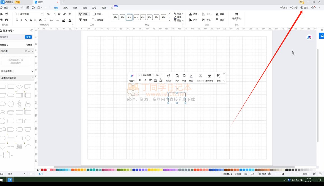The image size is (324, 186).
Task: Click the superscript X² icon
Action: coord(36,20)
